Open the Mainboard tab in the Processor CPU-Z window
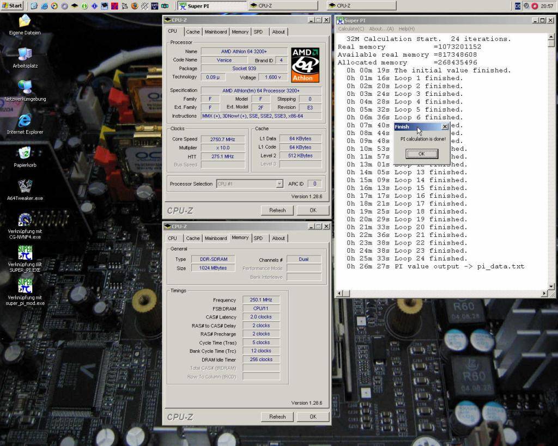This screenshot has height=446, width=558. (216, 32)
